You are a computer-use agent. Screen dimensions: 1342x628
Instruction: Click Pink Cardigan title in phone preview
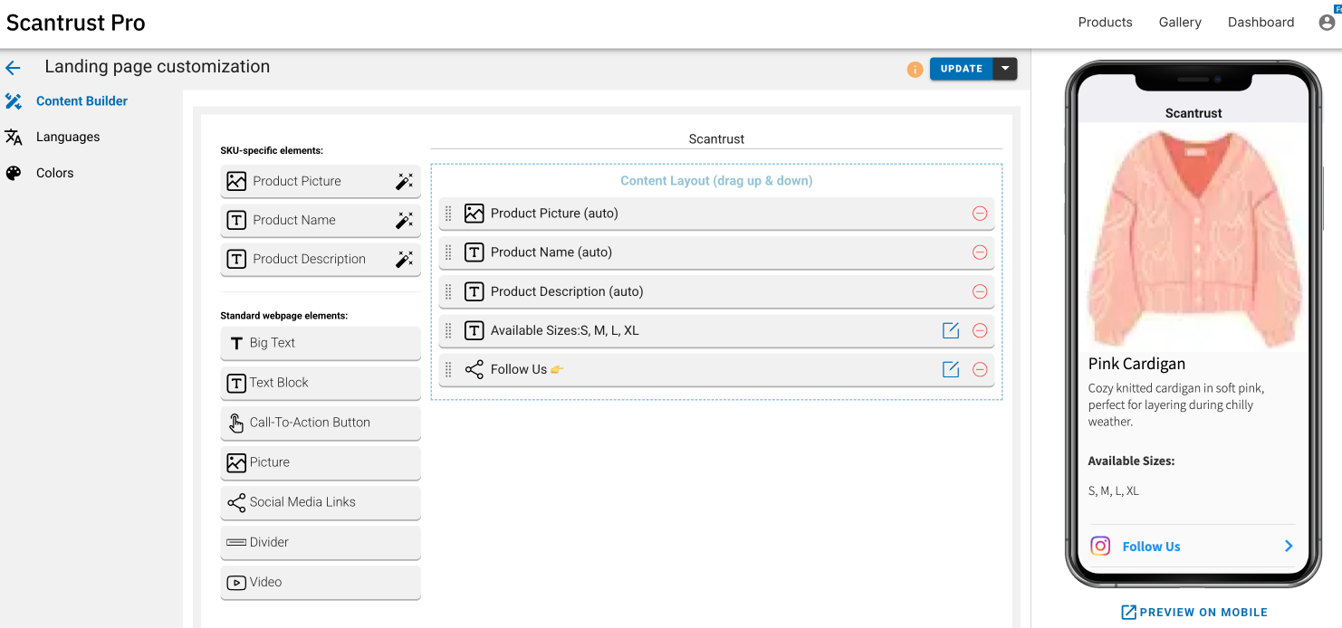pyautogui.click(x=1136, y=364)
